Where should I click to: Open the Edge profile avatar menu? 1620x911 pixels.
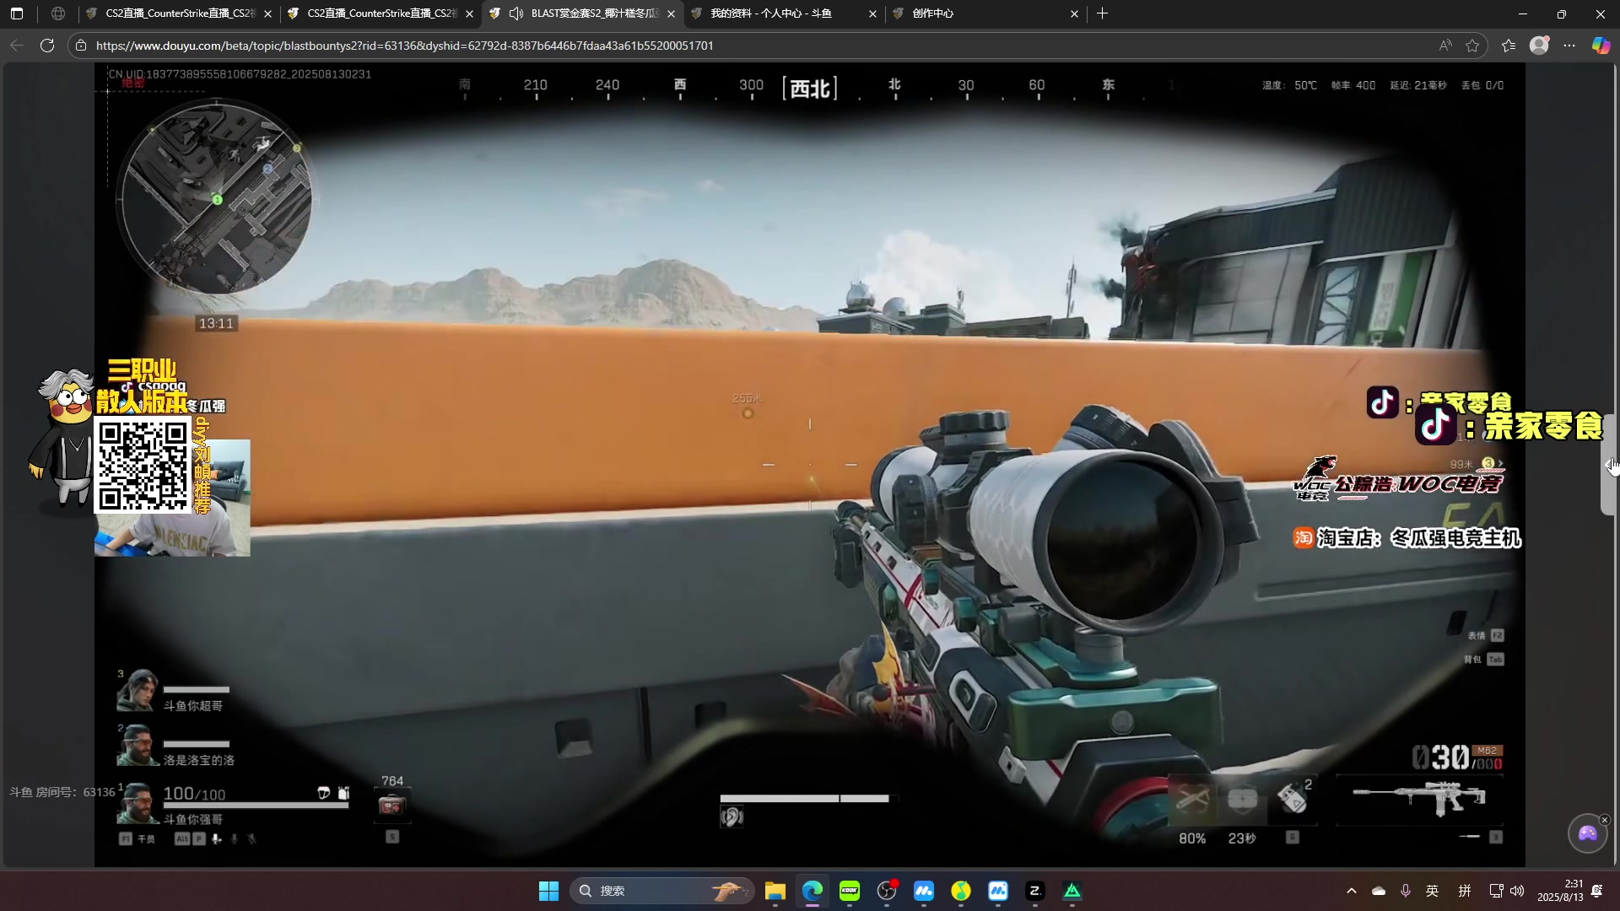pyautogui.click(x=1539, y=46)
